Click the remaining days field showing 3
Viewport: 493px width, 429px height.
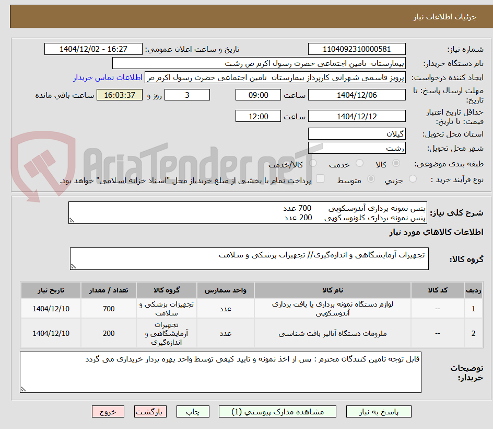point(187,95)
